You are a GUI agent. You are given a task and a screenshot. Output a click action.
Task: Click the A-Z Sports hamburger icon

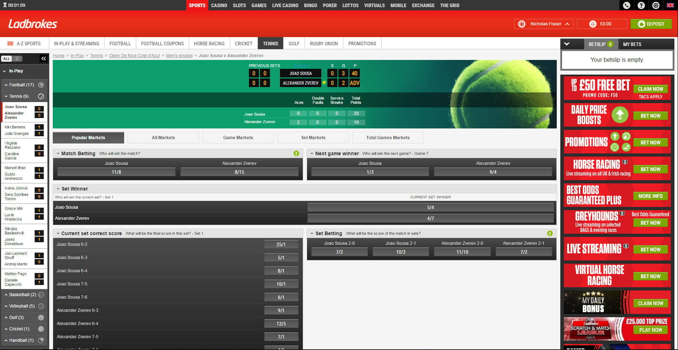pos(10,44)
